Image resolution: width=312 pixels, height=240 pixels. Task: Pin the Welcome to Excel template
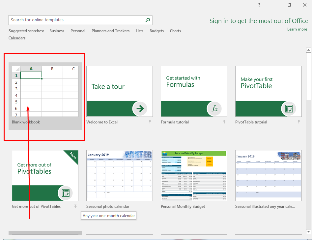[150, 122]
